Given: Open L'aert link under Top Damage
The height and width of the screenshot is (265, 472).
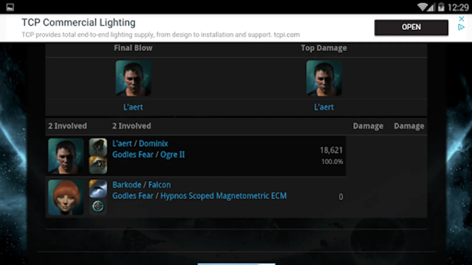Looking at the screenshot, I should (324, 107).
